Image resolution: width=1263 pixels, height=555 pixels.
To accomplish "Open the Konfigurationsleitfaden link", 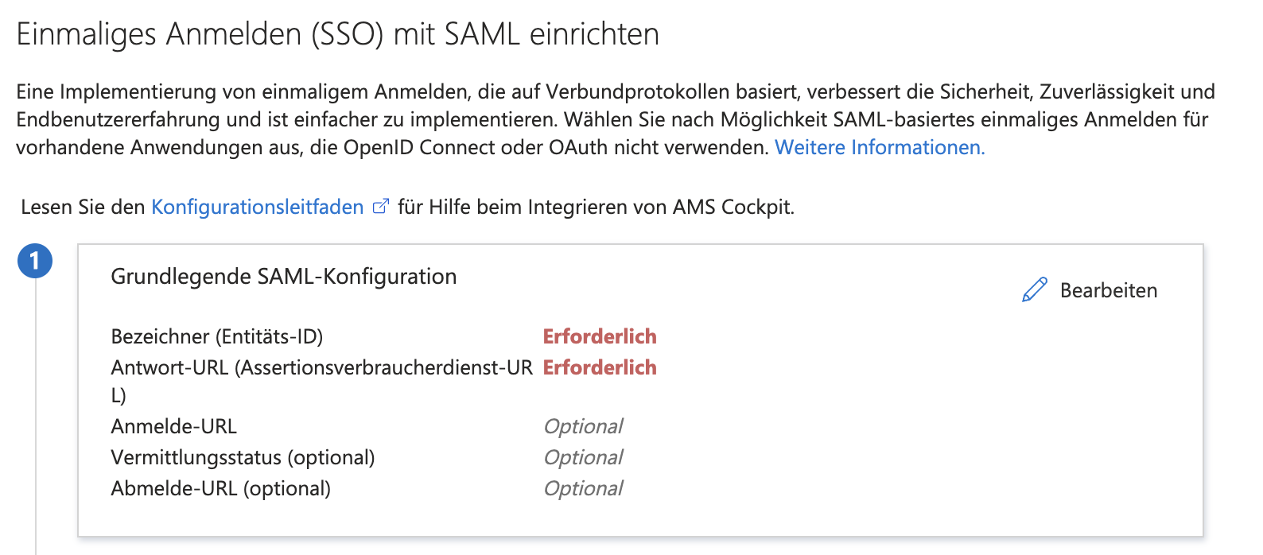I will click(x=255, y=207).
